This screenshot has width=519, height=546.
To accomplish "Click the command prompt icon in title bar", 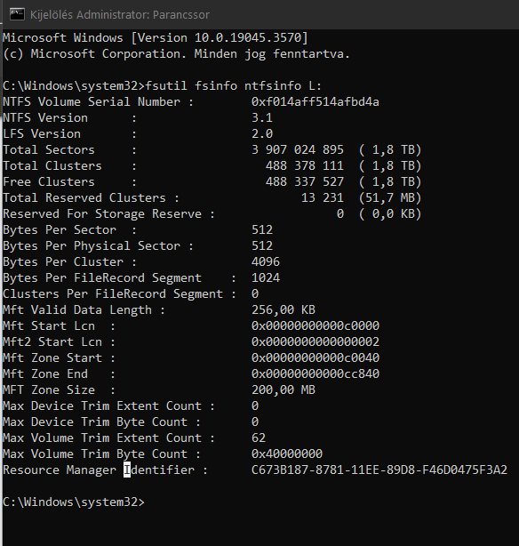I will click(x=17, y=14).
